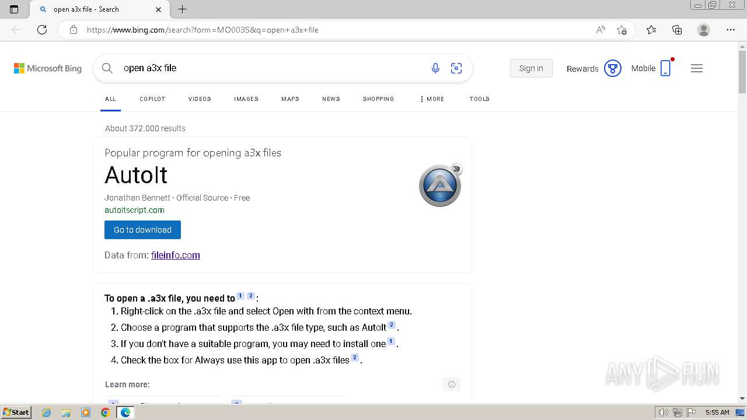Click the AutoIt heading
This screenshot has height=420, width=747.
[136, 175]
